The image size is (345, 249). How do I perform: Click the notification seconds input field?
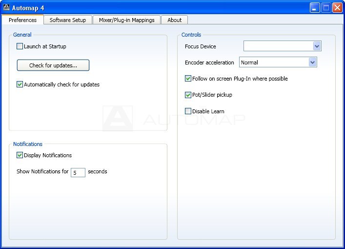(78, 172)
